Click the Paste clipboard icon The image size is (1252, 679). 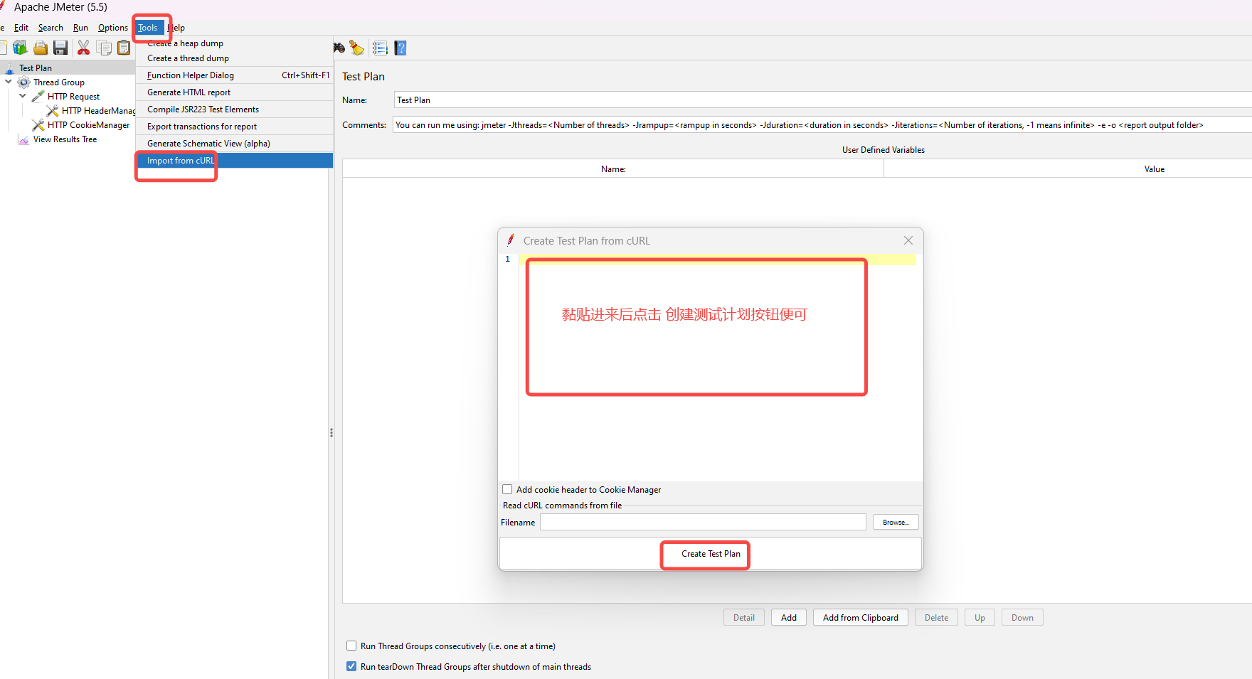pyautogui.click(x=124, y=48)
